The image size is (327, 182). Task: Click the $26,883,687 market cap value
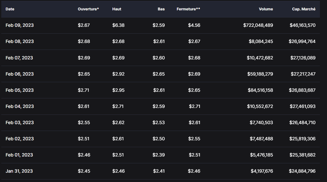(302, 90)
